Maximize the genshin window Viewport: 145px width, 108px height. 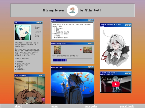(x=128, y=25)
